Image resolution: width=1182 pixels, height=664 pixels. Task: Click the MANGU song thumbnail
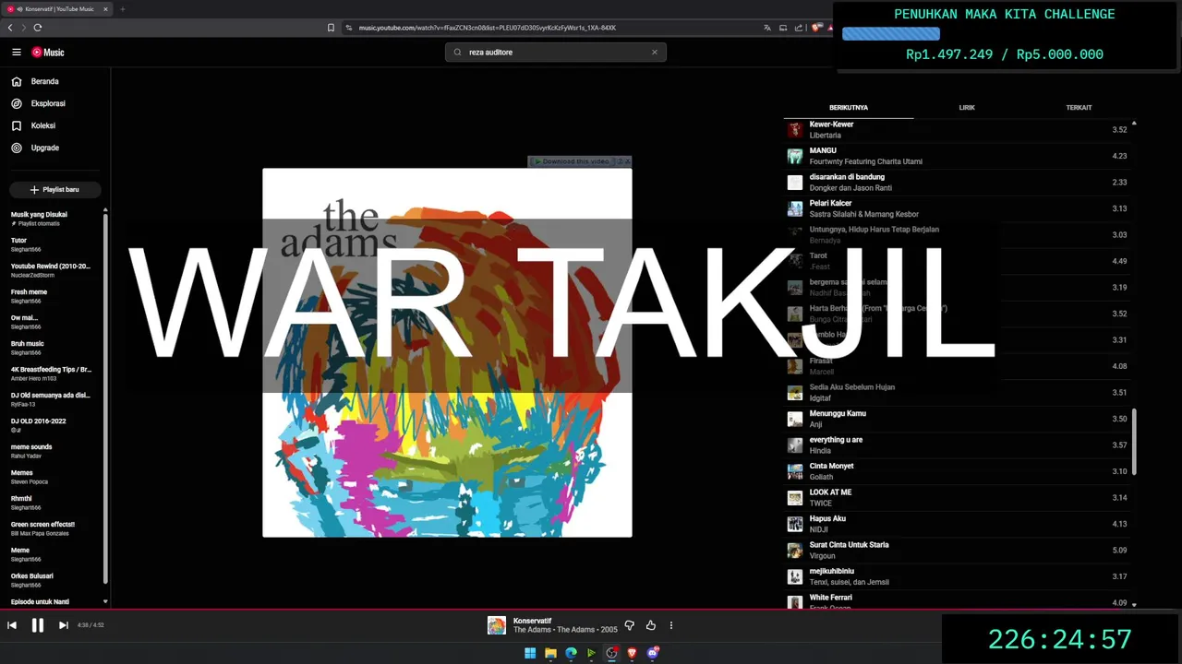(795, 156)
